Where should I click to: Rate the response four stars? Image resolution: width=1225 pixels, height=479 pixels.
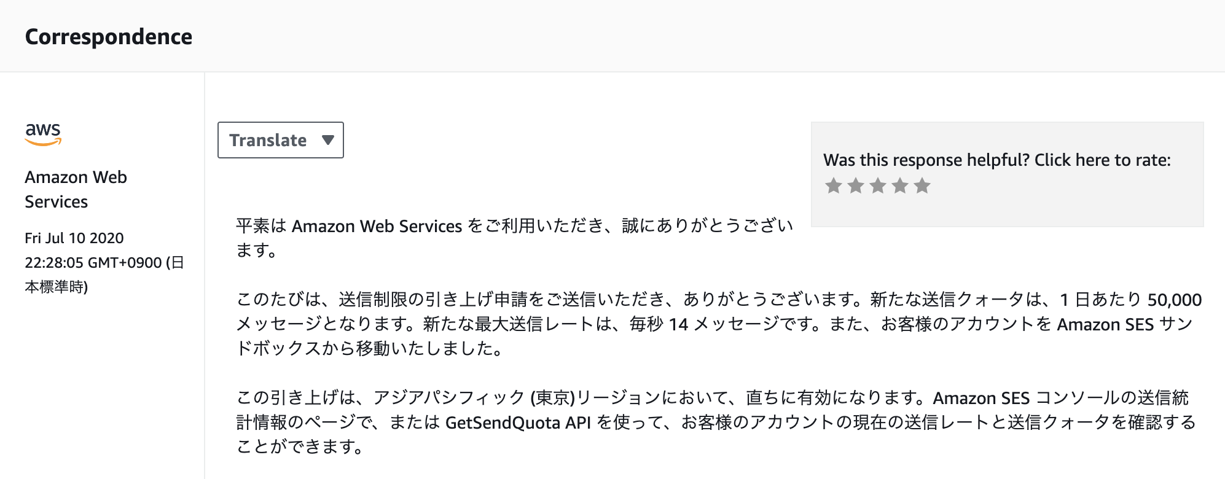[x=900, y=185]
